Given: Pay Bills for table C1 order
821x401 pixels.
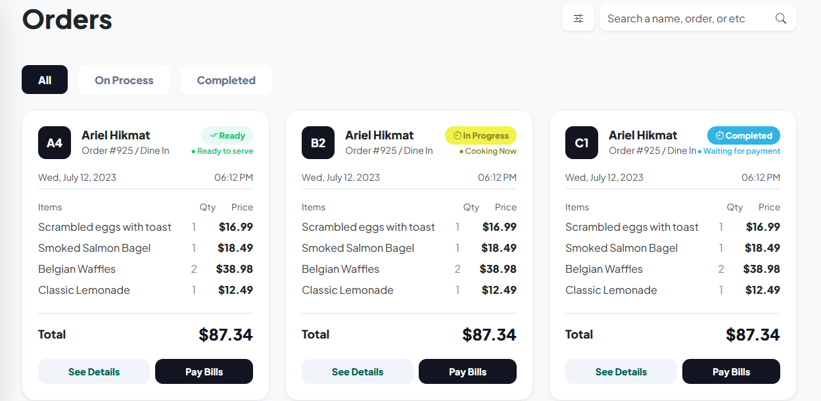Looking at the screenshot, I should [x=731, y=371].
